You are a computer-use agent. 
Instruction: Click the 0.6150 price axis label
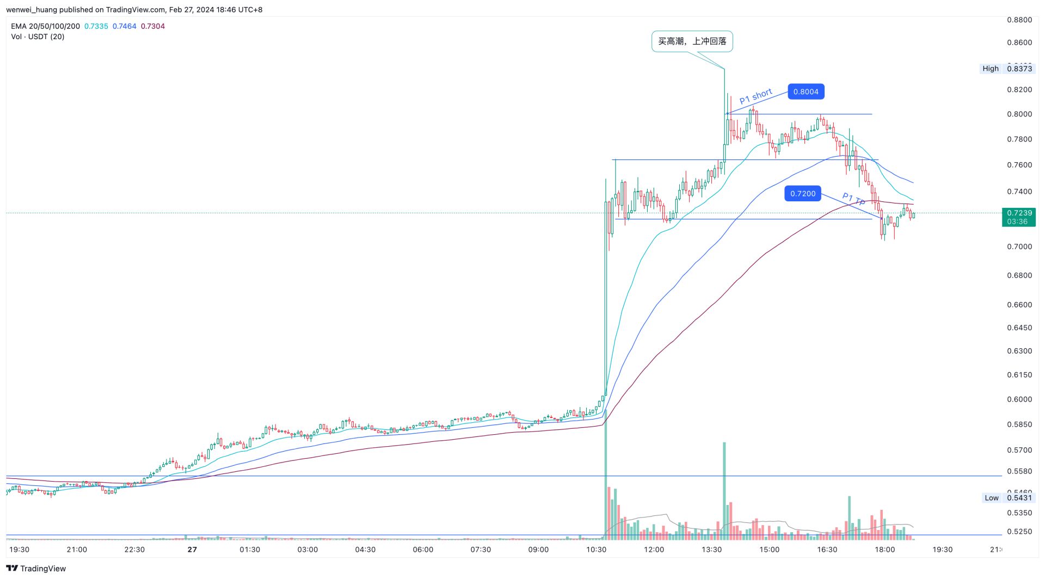coord(1019,375)
